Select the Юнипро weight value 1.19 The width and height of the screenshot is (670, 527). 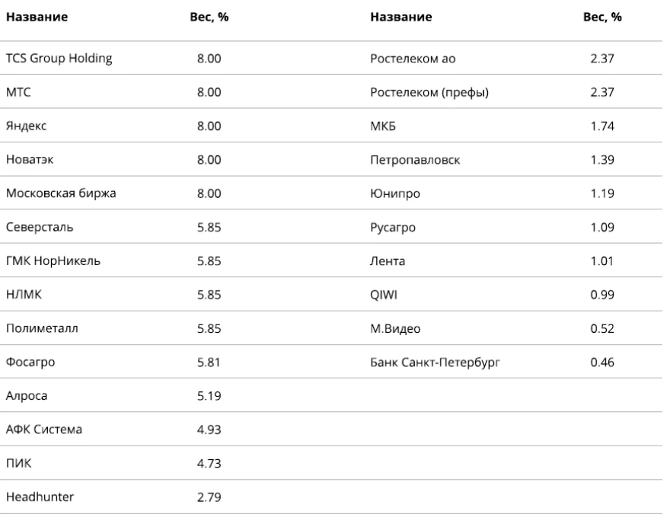603,193
